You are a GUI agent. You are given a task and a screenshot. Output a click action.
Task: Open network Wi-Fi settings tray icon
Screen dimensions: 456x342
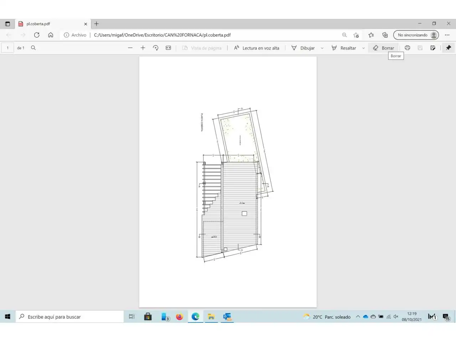[x=388, y=316]
